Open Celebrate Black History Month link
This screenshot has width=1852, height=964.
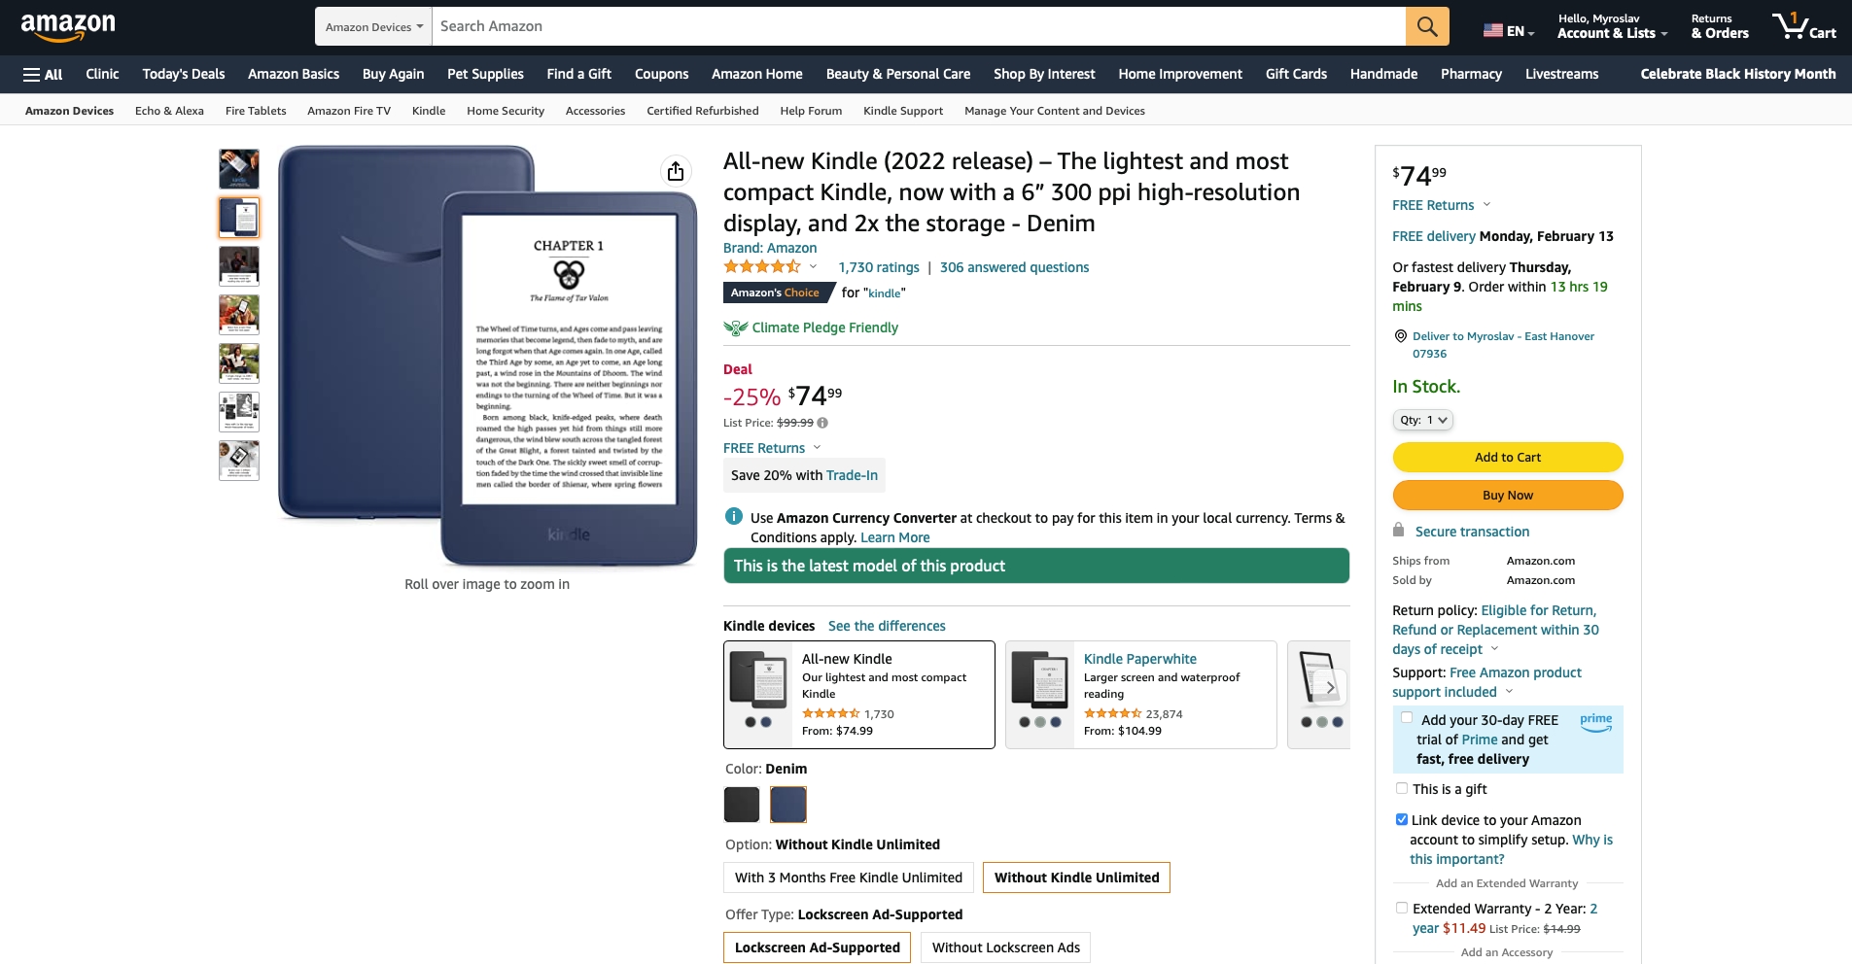point(1737,74)
